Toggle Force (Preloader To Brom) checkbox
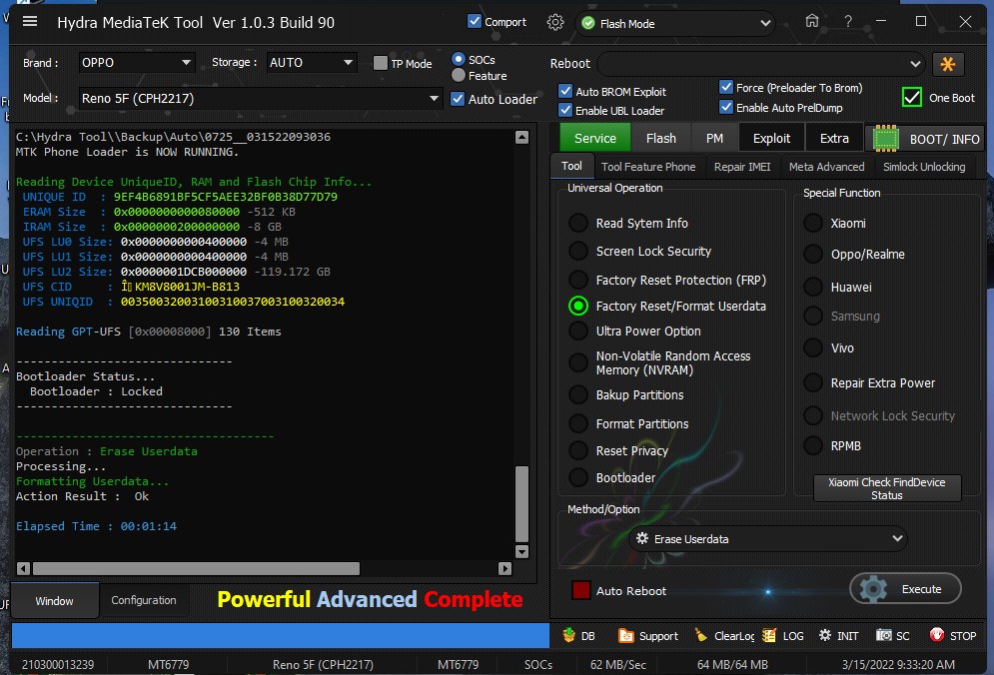Viewport: 994px width, 675px height. coord(726,87)
